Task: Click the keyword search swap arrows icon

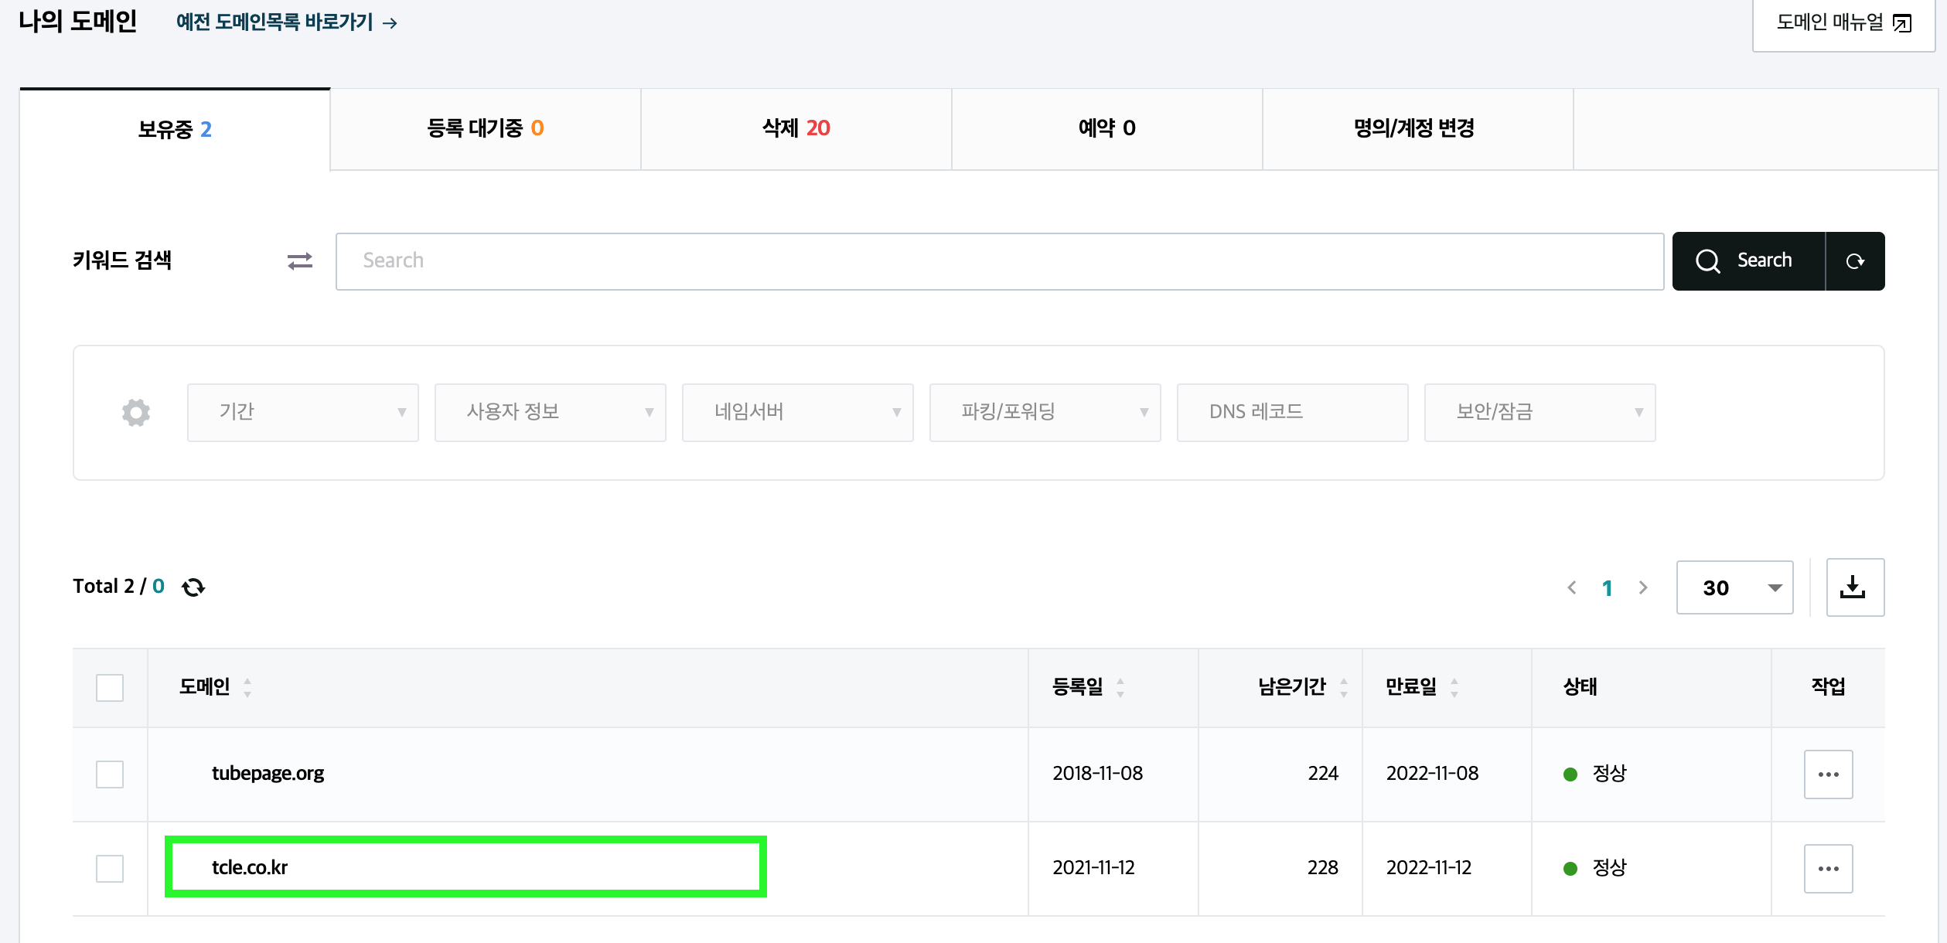Action: pos(300,261)
